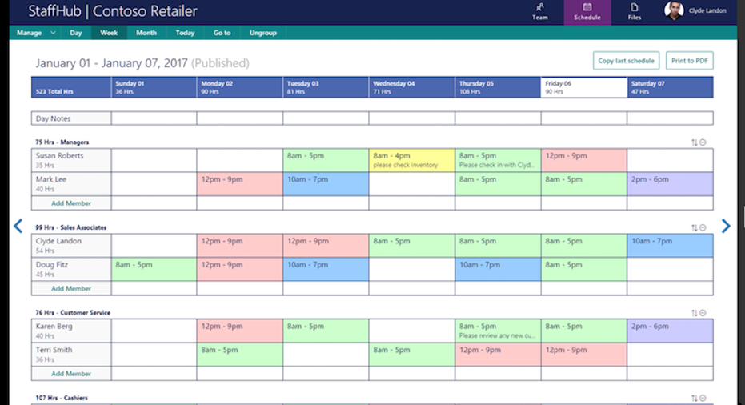Switch to Day view
This screenshot has width=745, height=405.
coord(75,33)
